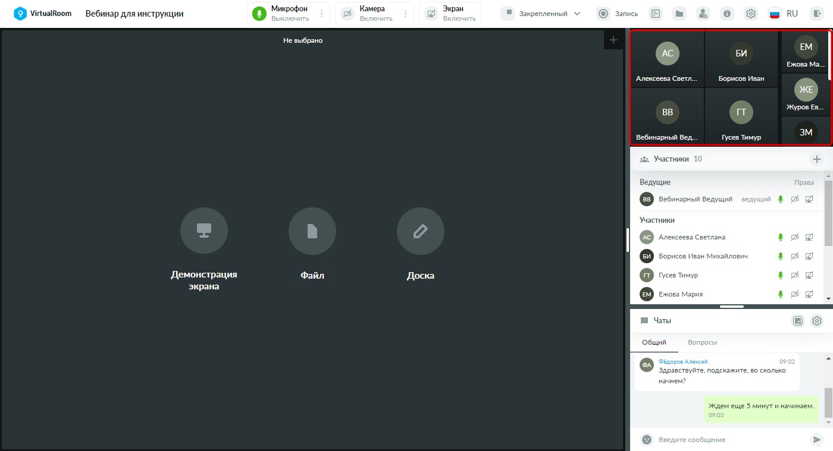Open Фёдоров Алексей sender name in chat
833x451 pixels.
[683, 361]
